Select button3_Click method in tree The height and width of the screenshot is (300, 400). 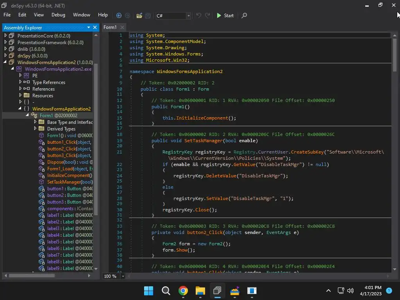[69, 155]
